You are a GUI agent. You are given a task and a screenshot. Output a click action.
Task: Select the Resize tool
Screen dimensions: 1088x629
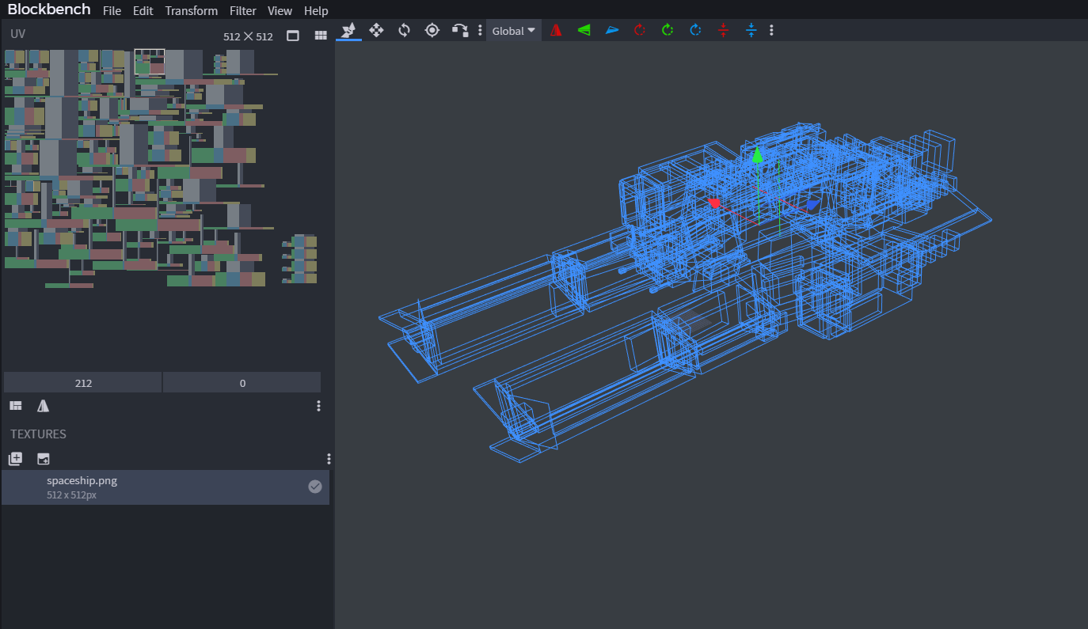point(376,30)
